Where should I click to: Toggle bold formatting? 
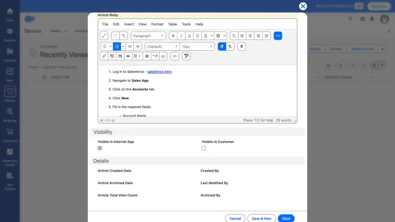point(173,36)
